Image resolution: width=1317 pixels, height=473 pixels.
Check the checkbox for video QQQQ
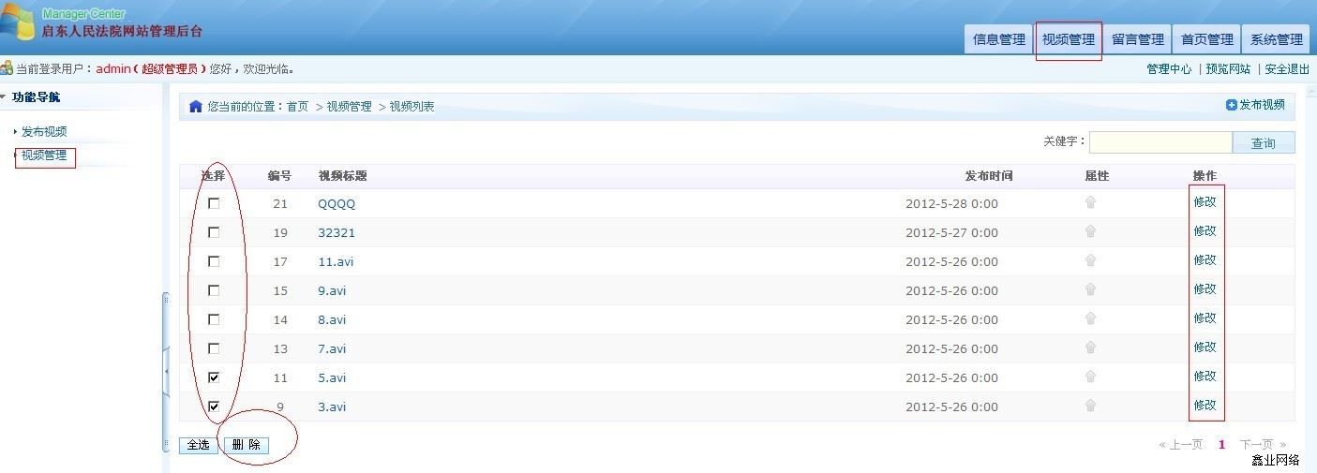[214, 203]
